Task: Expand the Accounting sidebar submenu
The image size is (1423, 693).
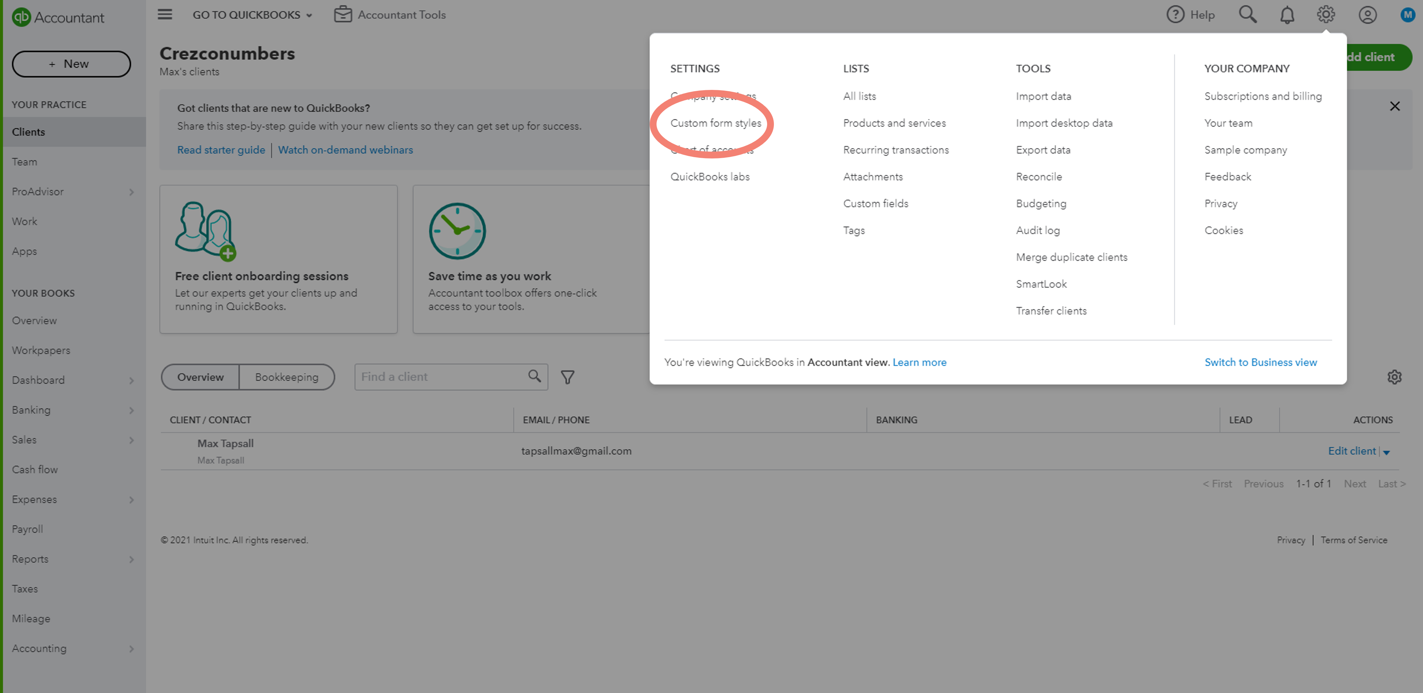Action: click(132, 649)
